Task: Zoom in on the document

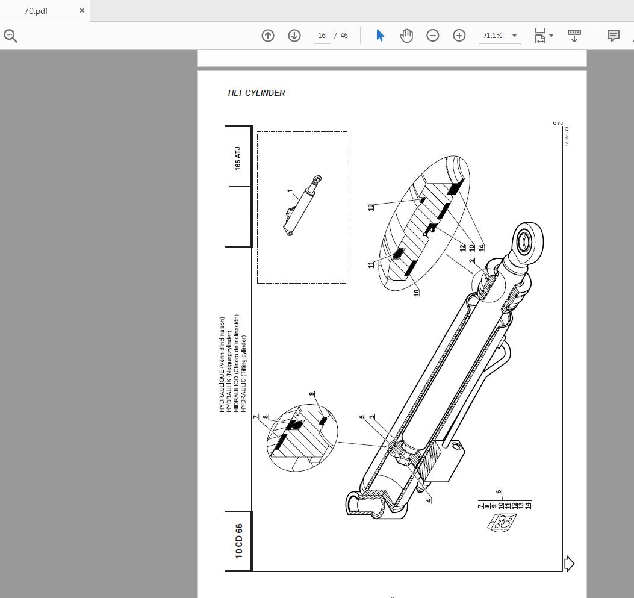Action: (x=459, y=36)
